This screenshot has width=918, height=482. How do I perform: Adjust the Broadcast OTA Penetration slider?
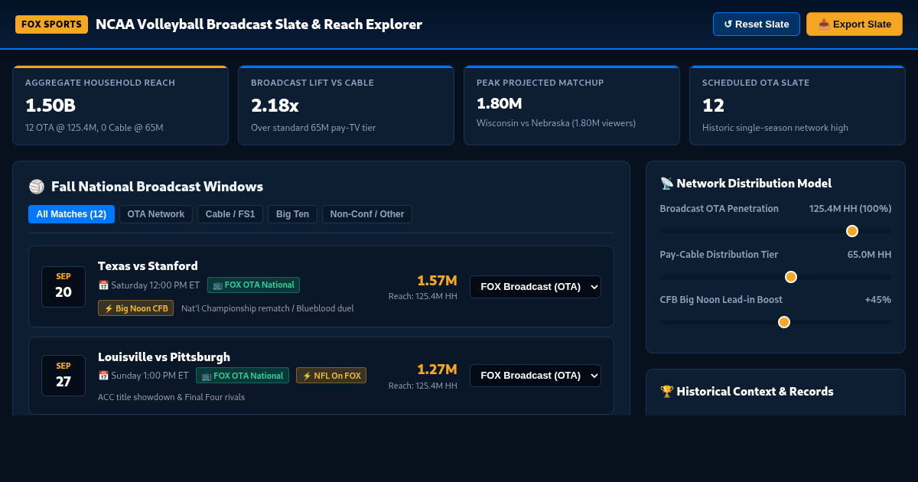pyautogui.click(x=776, y=231)
